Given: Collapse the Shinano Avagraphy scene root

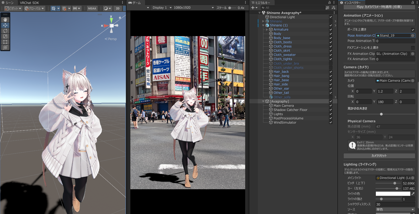Looking at the screenshot, I should [x=259, y=13].
